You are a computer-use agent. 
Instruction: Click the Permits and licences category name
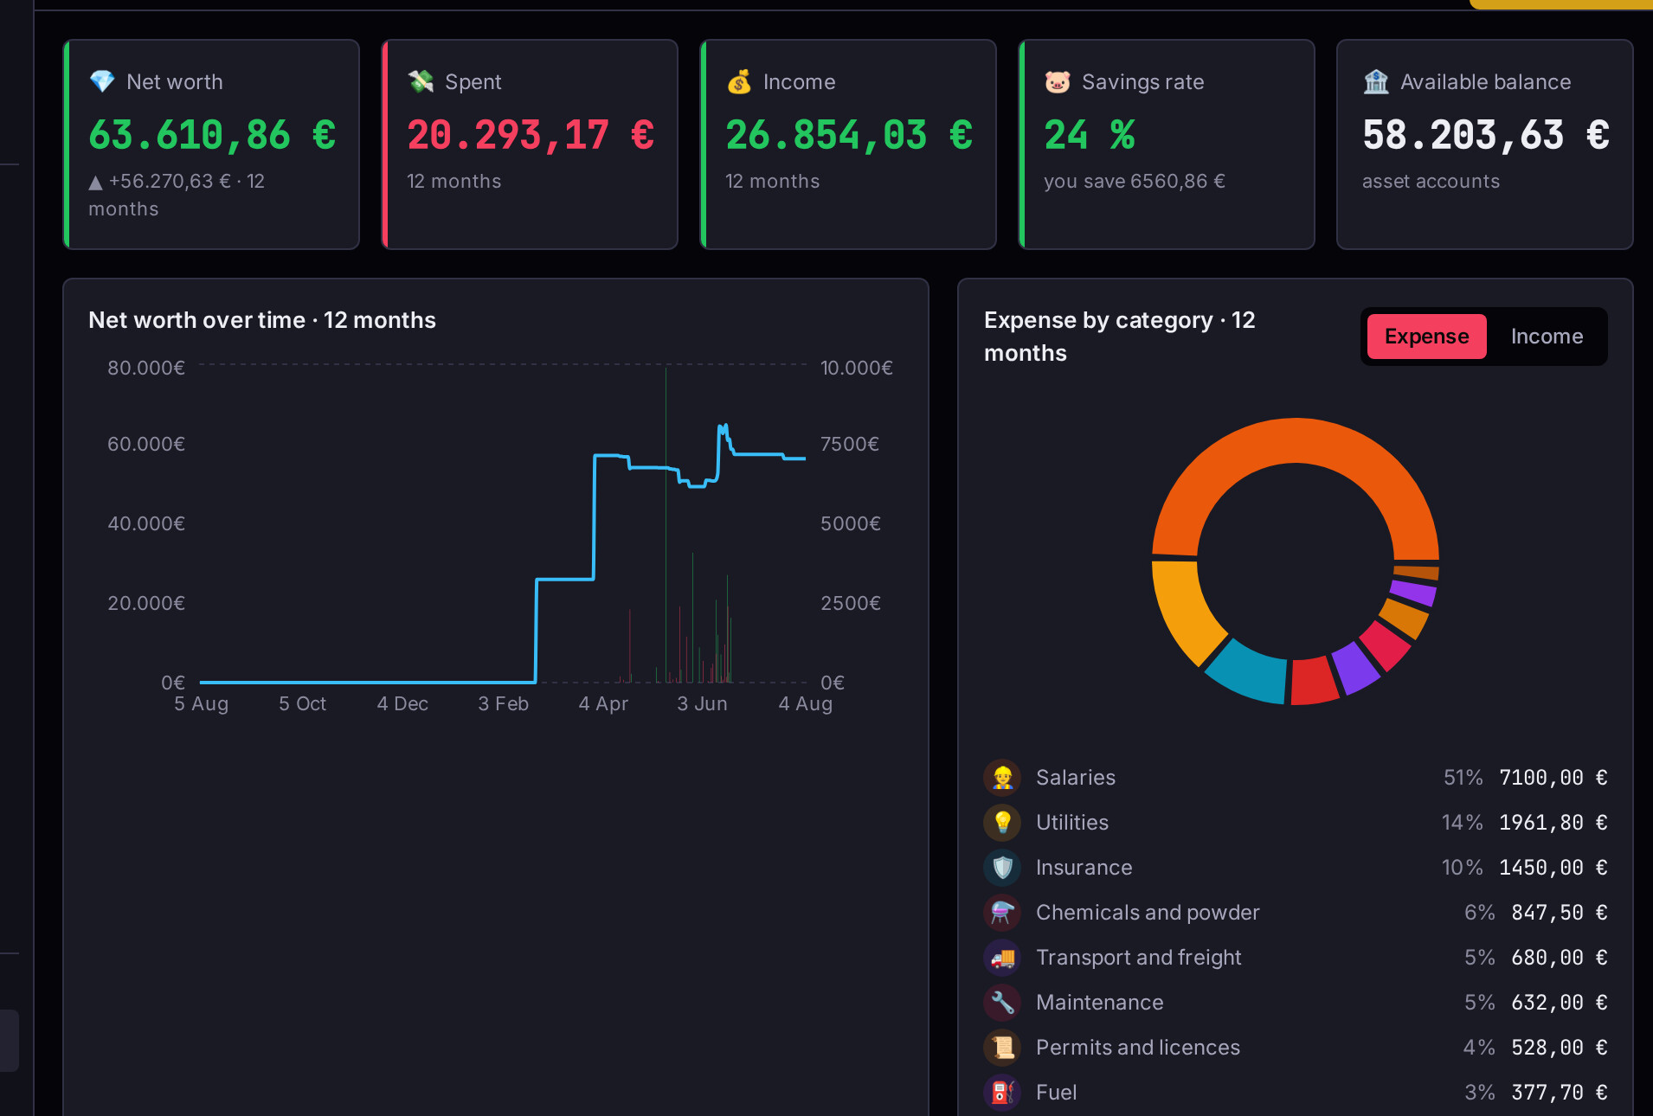(1138, 1047)
